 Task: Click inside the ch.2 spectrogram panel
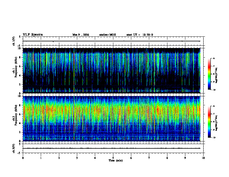click(112, 119)
